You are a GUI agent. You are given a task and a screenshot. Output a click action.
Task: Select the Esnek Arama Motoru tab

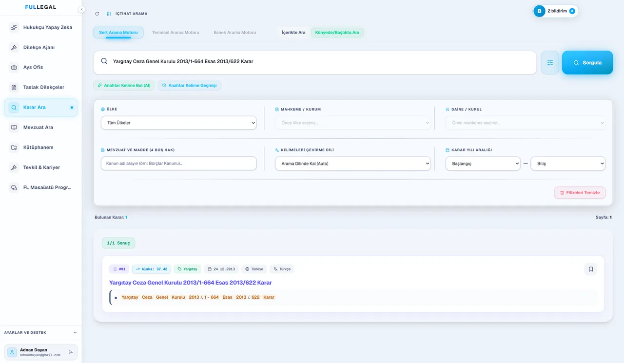[235, 33]
